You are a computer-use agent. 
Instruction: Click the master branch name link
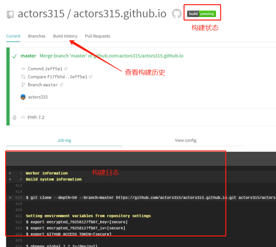point(28,56)
